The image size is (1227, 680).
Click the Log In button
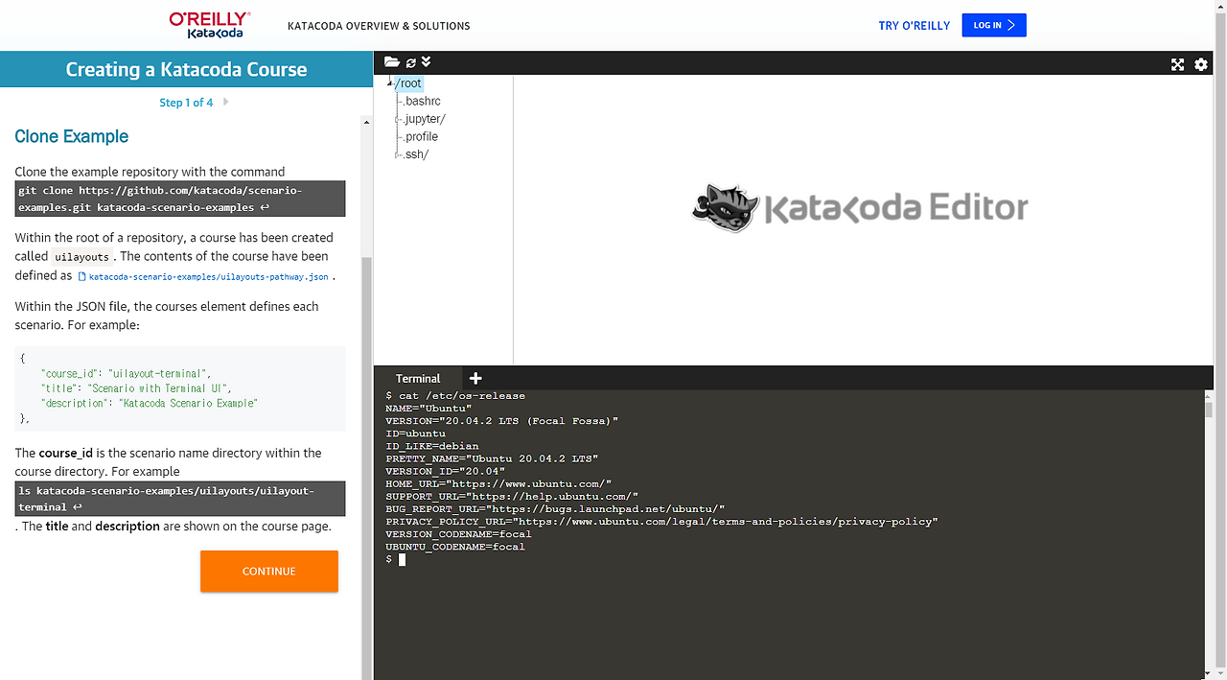(x=994, y=25)
